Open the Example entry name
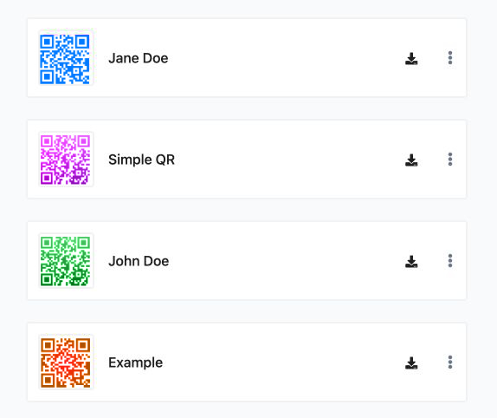The image size is (497, 418). click(135, 362)
